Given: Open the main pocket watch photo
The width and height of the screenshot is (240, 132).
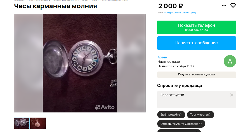Looking at the screenshot, I should point(80,63).
